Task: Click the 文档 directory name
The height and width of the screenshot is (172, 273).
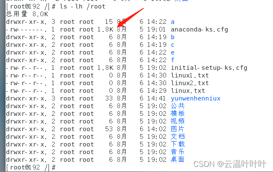Action: [178, 137]
